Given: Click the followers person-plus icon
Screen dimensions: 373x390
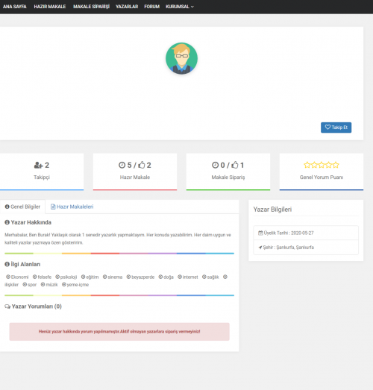Looking at the screenshot, I should (38, 165).
